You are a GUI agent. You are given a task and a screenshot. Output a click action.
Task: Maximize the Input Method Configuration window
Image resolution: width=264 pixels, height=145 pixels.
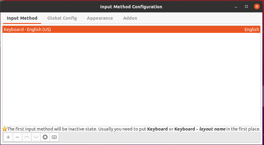(246, 6)
